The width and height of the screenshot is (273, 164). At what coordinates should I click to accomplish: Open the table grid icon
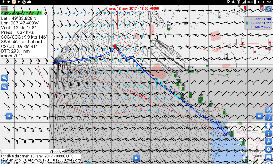pos(268,157)
